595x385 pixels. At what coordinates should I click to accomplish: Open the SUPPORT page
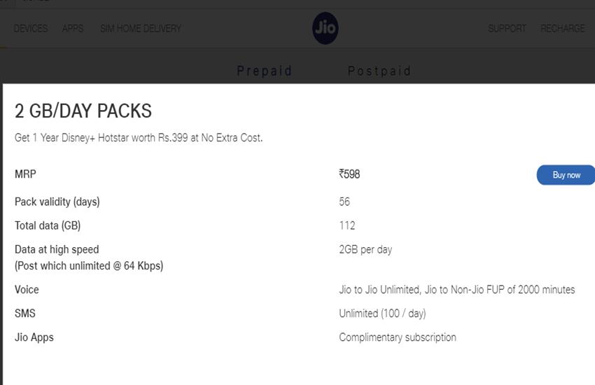coord(507,29)
